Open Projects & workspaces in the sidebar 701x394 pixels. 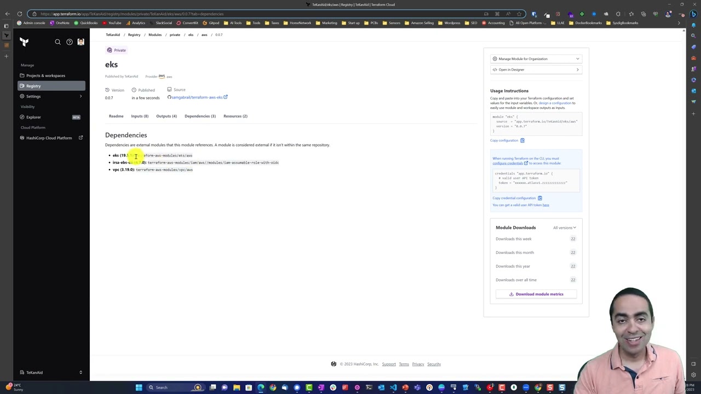click(45, 76)
